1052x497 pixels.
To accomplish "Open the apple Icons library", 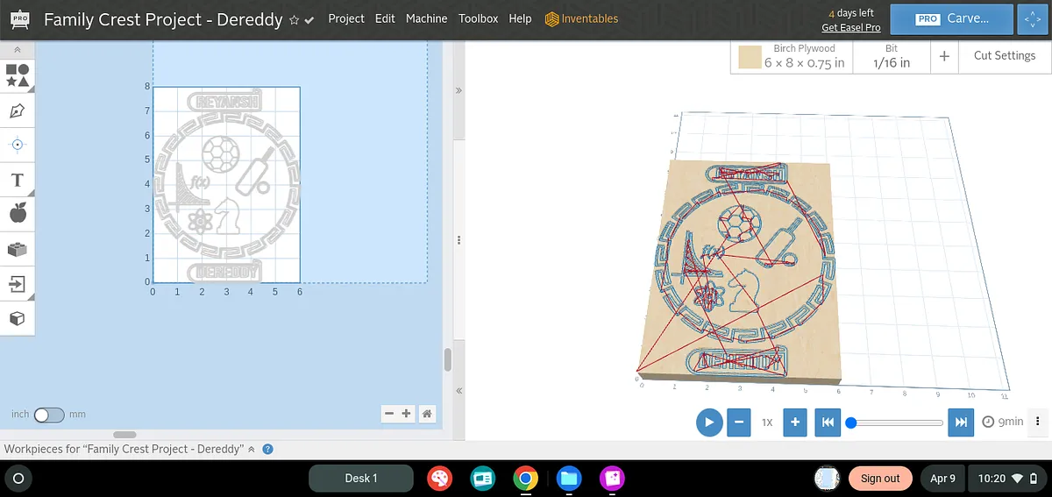I will (18, 213).
